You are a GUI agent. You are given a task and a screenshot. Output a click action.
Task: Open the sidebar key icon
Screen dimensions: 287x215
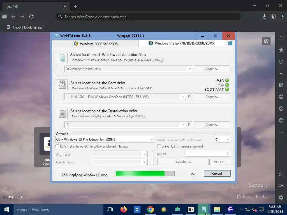(281, 186)
